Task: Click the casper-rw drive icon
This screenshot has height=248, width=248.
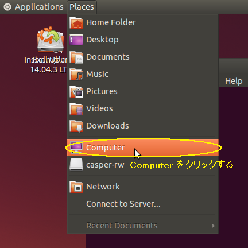Action: 76,164
